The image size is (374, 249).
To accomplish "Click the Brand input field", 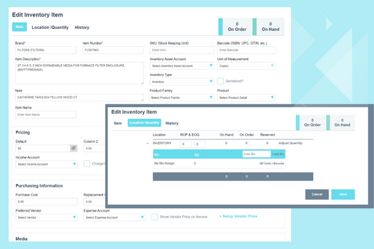I will 46,50.
